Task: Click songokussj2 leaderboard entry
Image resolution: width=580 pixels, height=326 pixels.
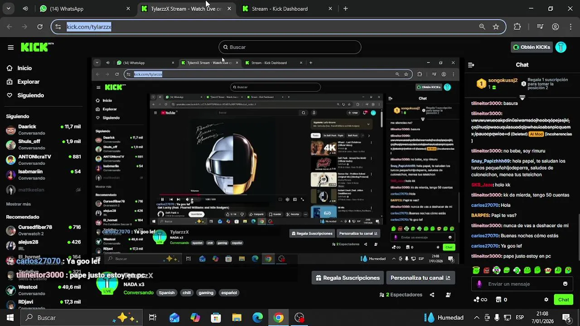Action: (x=497, y=83)
